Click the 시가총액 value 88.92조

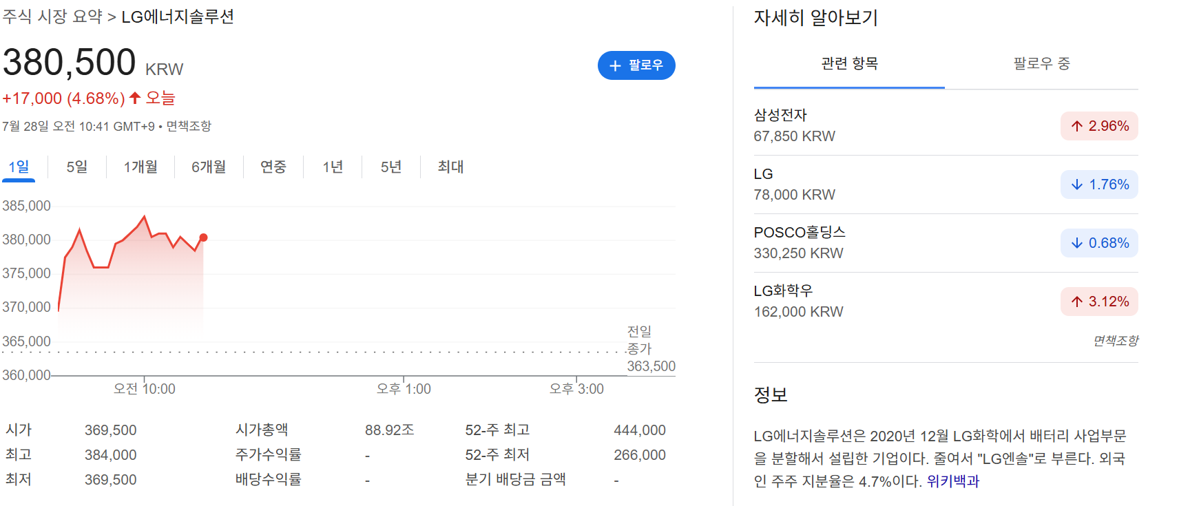[390, 430]
